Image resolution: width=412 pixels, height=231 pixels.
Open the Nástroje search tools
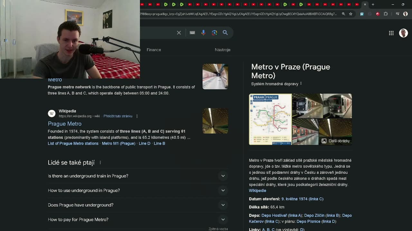[223, 50]
